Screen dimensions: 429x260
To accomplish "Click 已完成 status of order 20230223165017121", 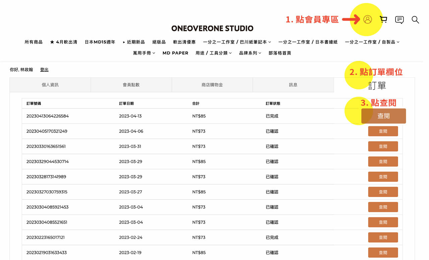I will pos(272,237).
